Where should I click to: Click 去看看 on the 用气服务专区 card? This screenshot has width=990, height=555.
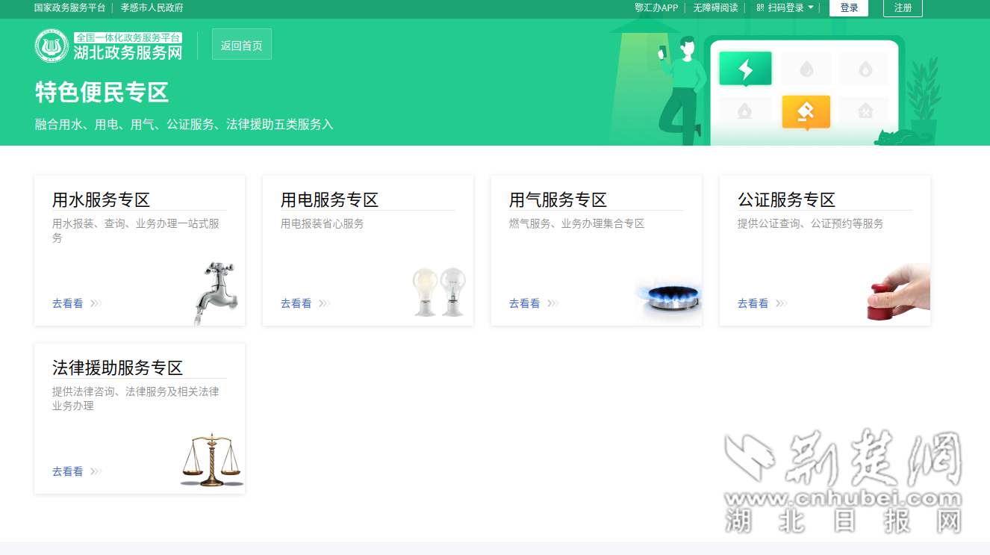523,303
